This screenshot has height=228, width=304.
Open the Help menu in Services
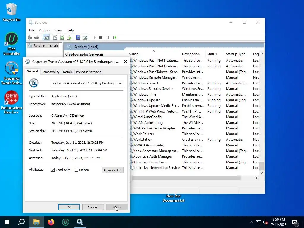click(x=70, y=30)
